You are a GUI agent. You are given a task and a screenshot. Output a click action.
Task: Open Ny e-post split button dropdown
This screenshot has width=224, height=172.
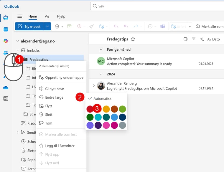[47, 27]
